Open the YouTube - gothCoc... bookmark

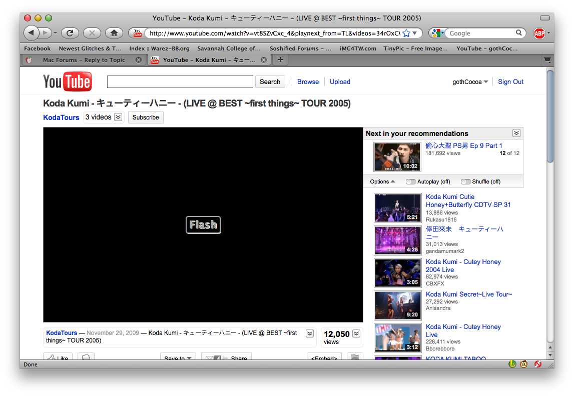point(487,48)
